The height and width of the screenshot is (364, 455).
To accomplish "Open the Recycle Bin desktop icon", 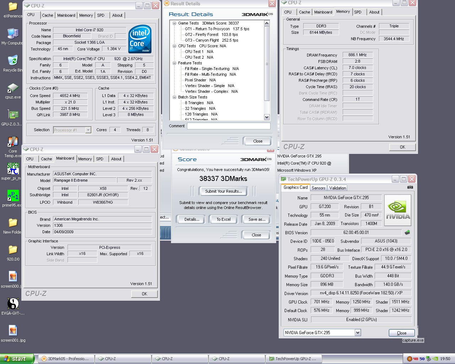I will click(x=13, y=61).
